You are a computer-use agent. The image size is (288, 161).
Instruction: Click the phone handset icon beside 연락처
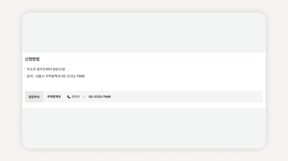pyautogui.click(x=69, y=97)
